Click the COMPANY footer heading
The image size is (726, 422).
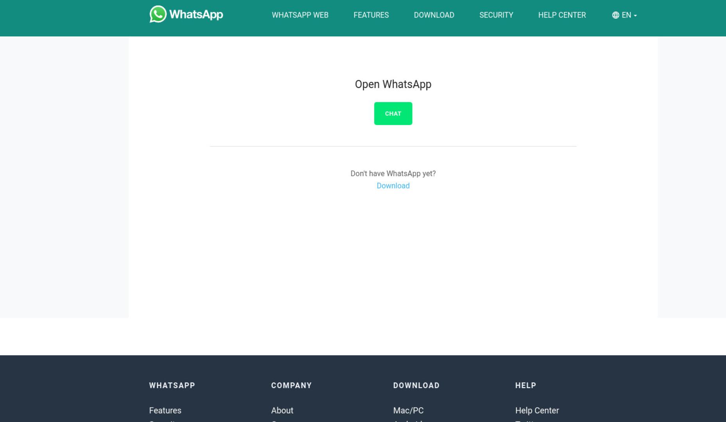291,385
